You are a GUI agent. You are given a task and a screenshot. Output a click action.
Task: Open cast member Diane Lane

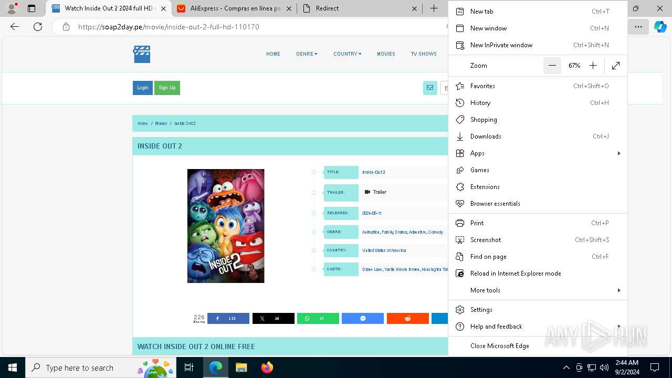pos(372,269)
